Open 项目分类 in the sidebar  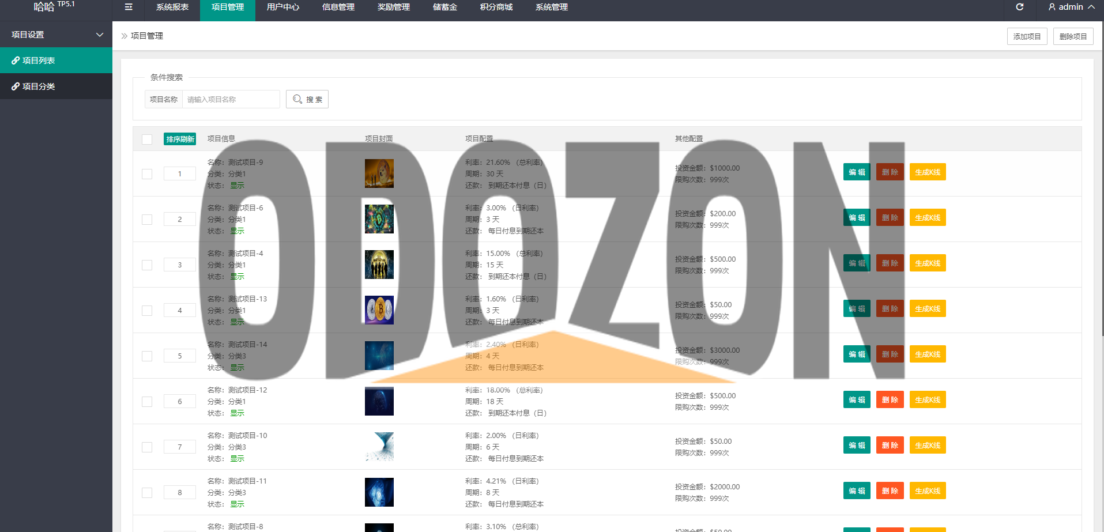point(56,86)
